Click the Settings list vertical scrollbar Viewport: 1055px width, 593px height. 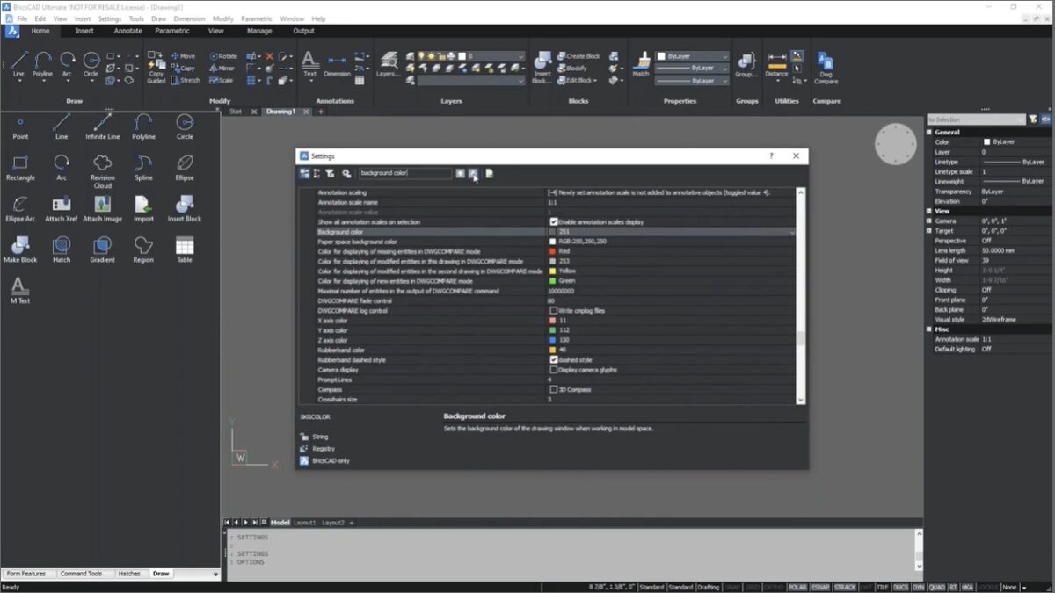point(800,295)
